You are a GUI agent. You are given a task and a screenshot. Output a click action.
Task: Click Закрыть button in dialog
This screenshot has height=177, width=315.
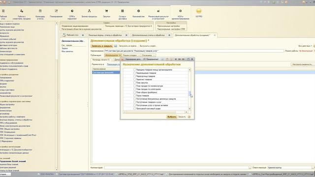coord(182,117)
